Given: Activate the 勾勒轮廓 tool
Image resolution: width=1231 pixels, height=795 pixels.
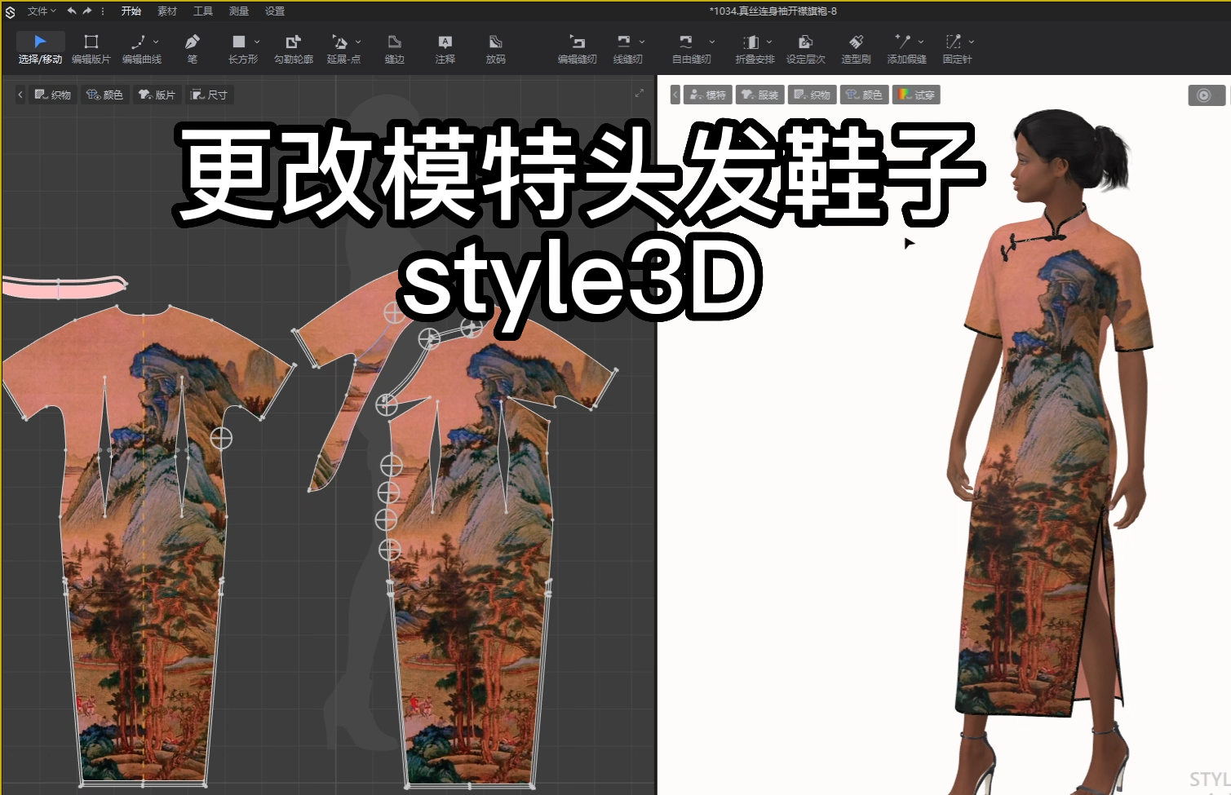Looking at the screenshot, I should [294, 49].
